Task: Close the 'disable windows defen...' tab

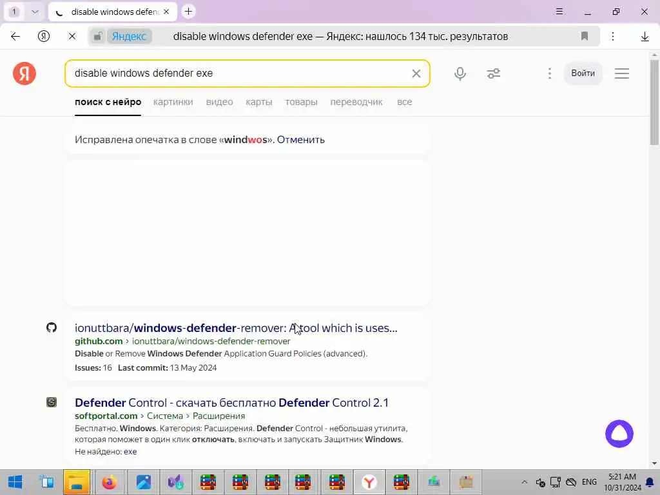Action: [166, 12]
